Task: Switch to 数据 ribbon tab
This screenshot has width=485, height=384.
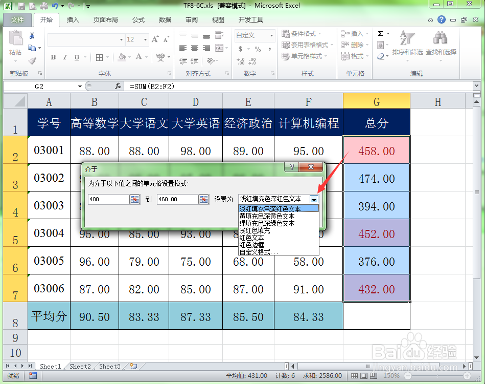Action: pos(165,20)
